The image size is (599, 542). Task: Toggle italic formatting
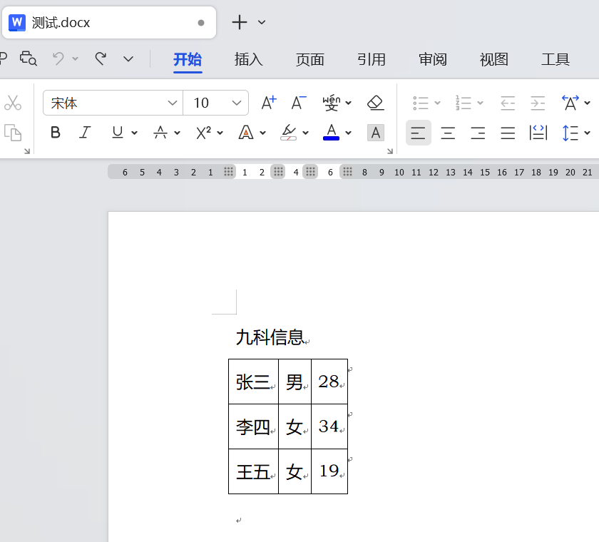click(x=85, y=133)
